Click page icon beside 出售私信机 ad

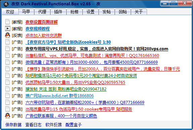point(7,55)
